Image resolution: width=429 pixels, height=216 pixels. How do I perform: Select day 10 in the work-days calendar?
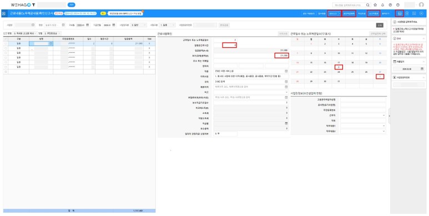click(x=339, y=53)
